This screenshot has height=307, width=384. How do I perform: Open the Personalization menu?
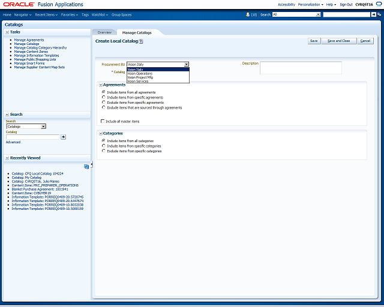pyautogui.click(x=311, y=4)
